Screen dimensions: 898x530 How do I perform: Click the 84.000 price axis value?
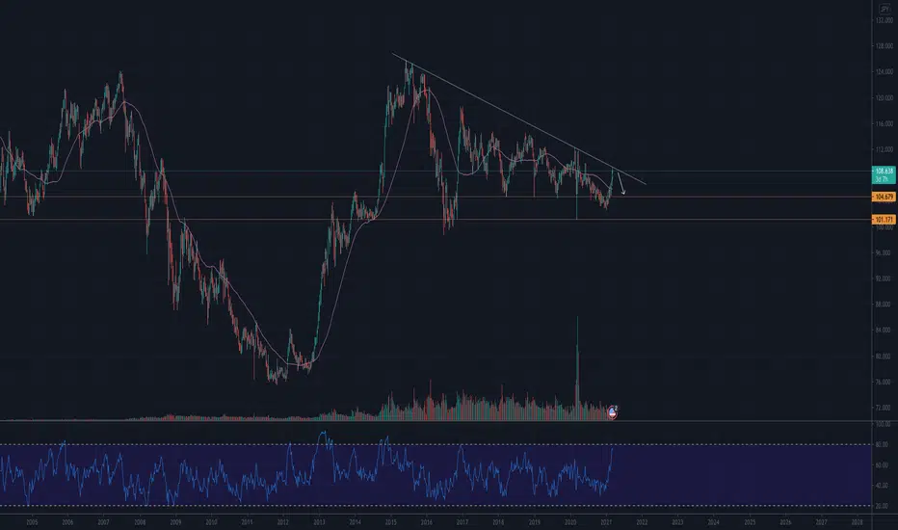click(x=884, y=330)
